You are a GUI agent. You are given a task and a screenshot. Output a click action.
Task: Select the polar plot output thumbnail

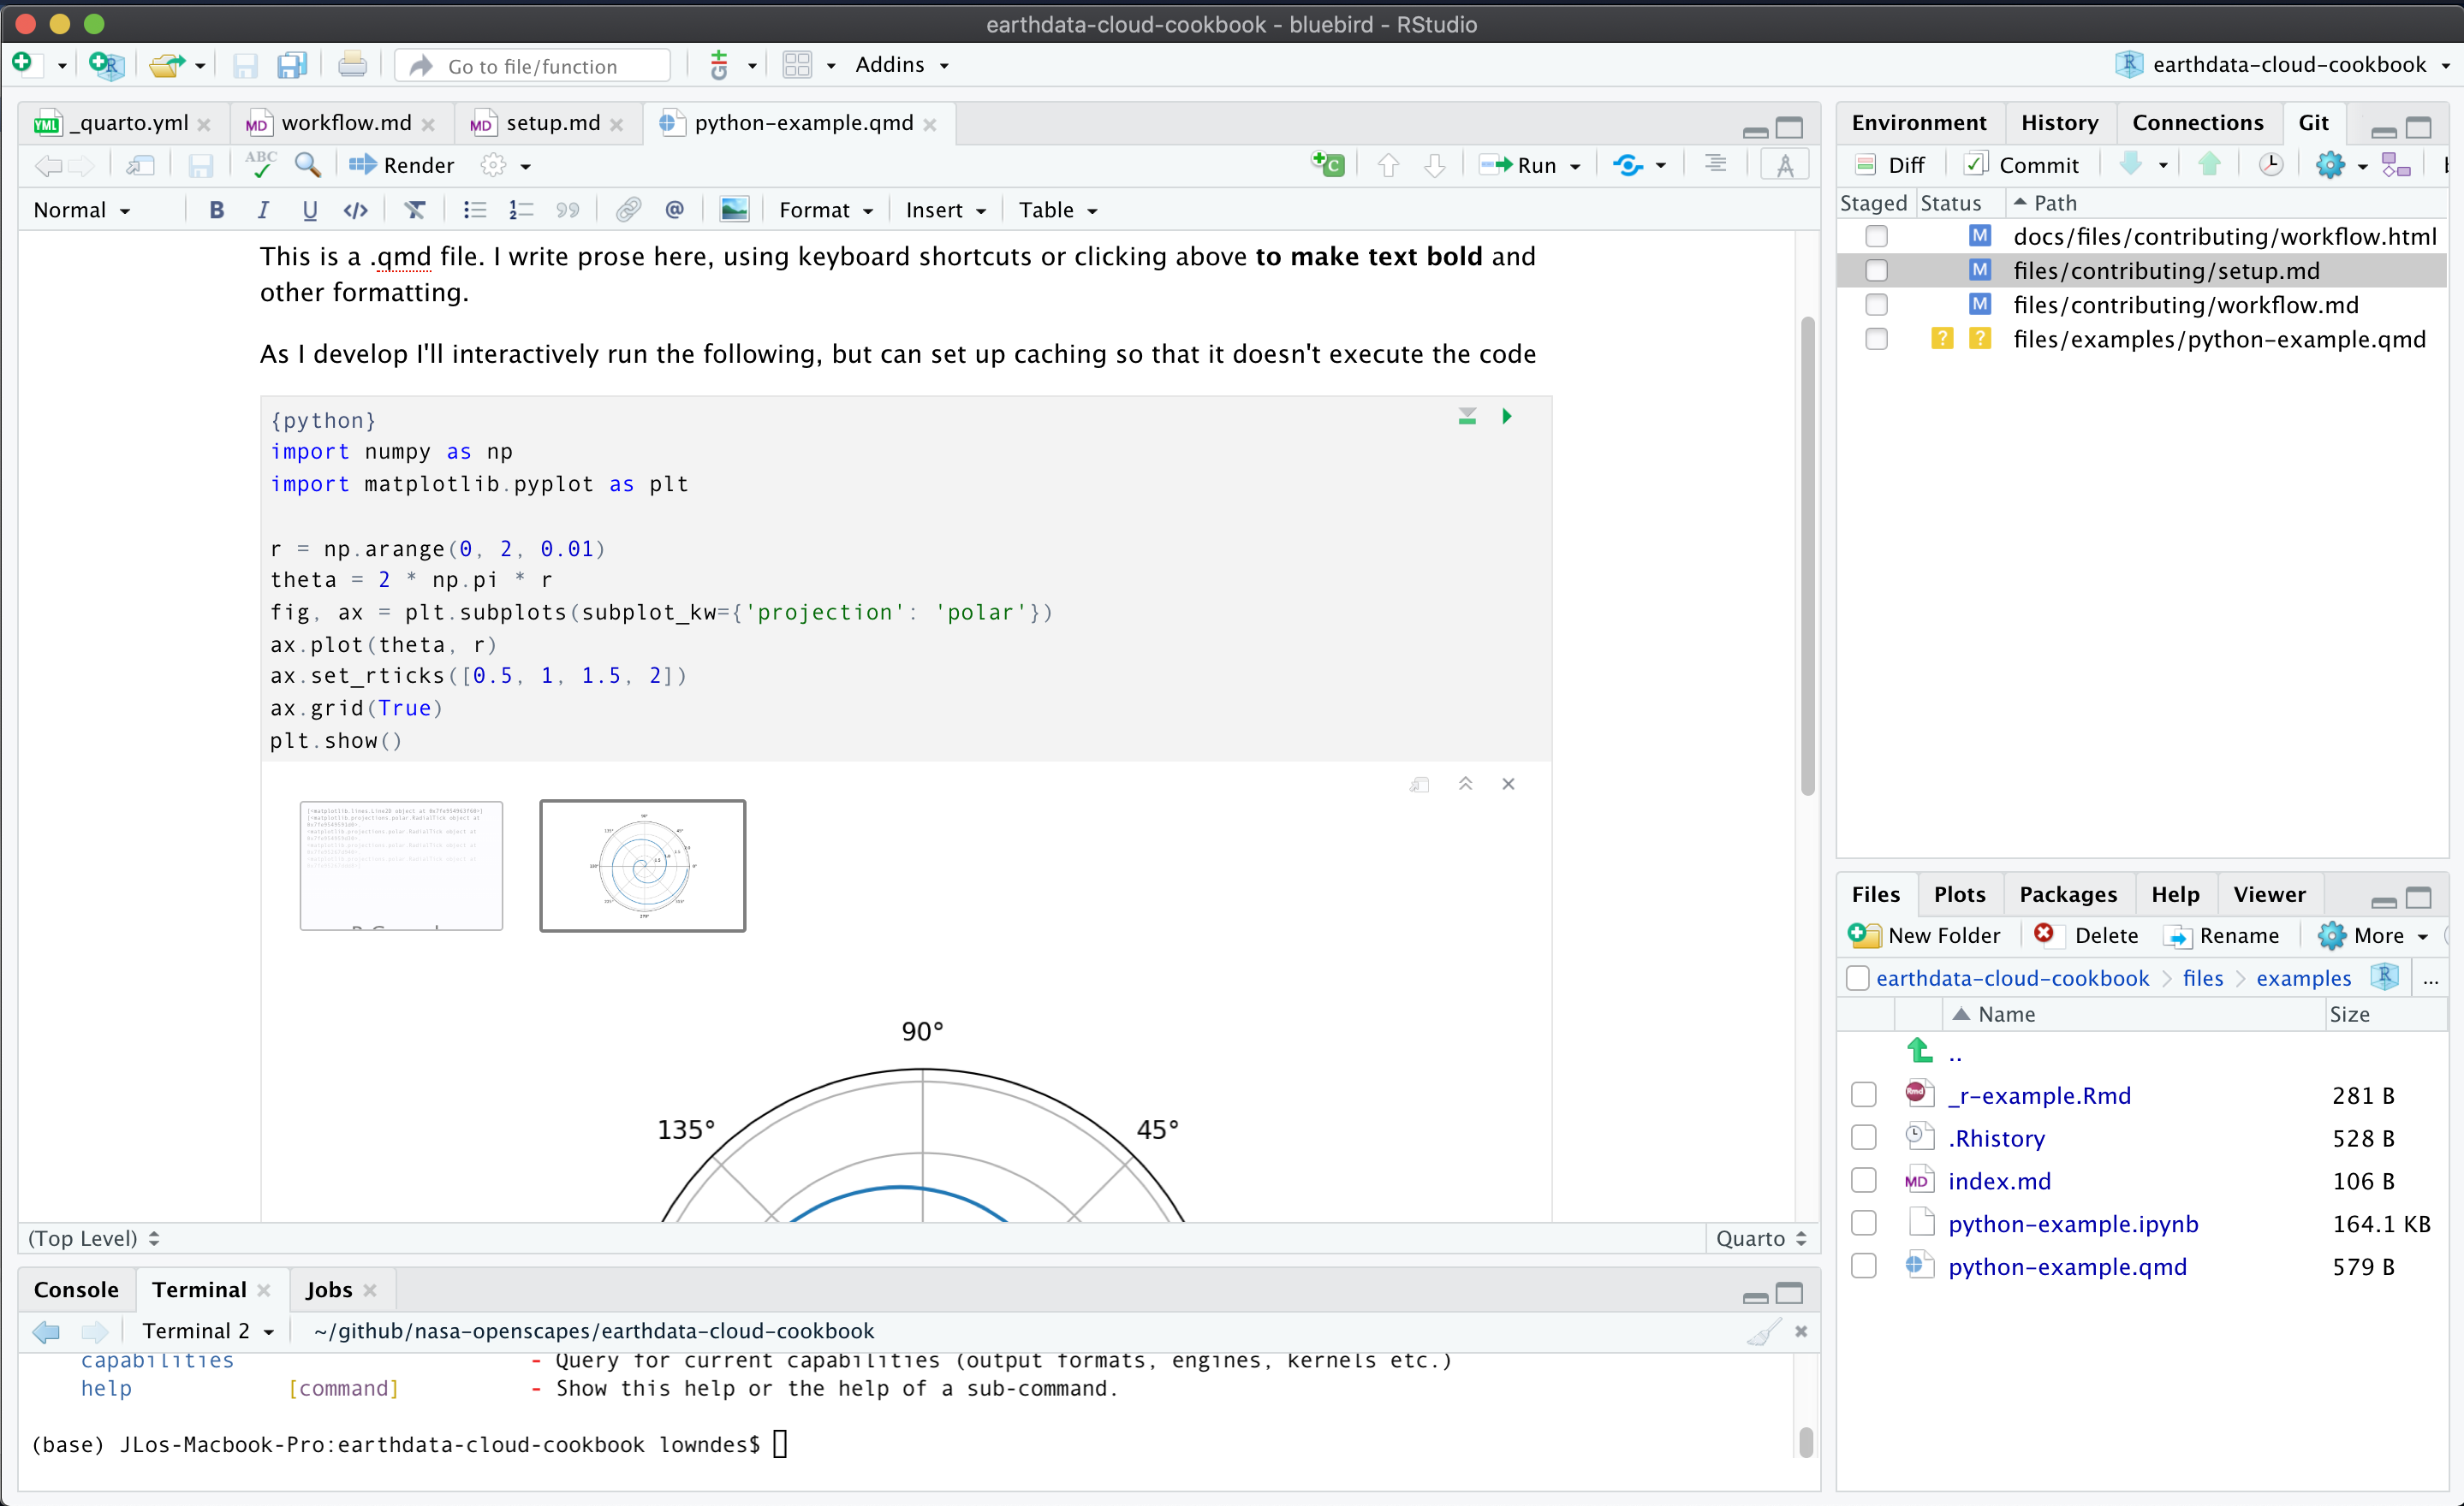point(642,865)
